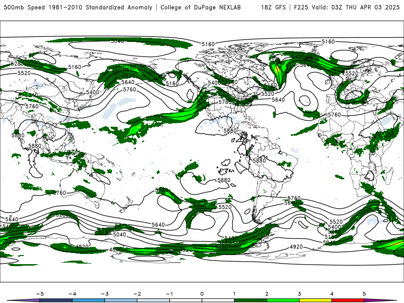Click the legend tick label "-2"
Screen dimensions: 404x303
(137, 294)
